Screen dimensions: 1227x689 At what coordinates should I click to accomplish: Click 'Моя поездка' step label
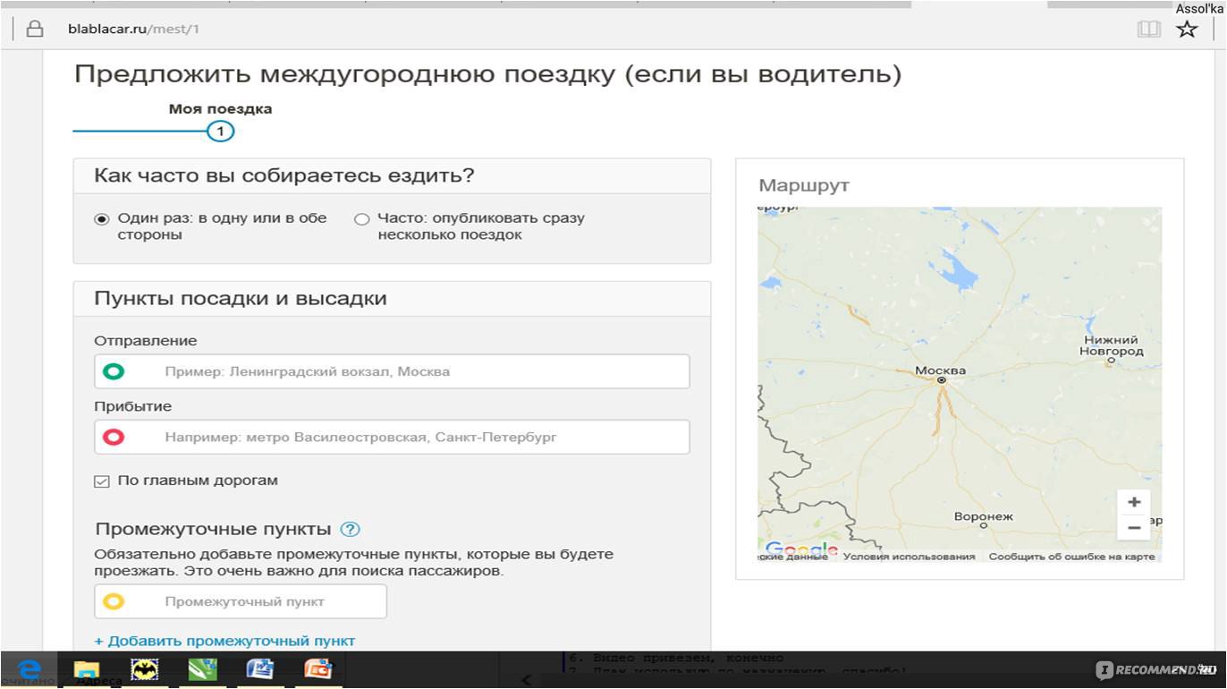(x=220, y=109)
